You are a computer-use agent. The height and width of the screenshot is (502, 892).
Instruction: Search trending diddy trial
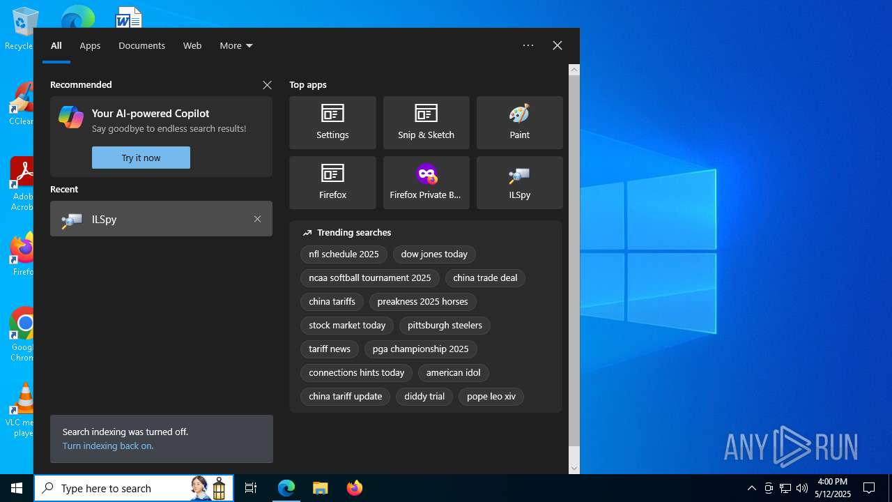tap(424, 397)
